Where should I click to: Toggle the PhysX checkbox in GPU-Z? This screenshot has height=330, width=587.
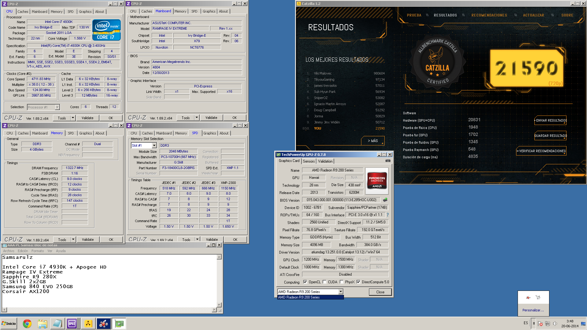click(x=341, y=282)
